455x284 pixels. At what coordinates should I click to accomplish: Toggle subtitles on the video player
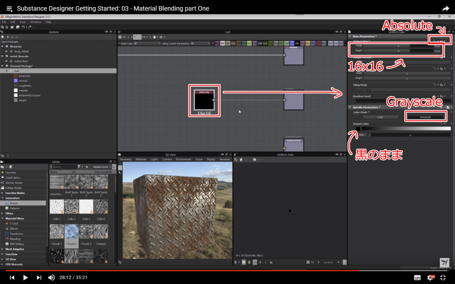point(417,278)
